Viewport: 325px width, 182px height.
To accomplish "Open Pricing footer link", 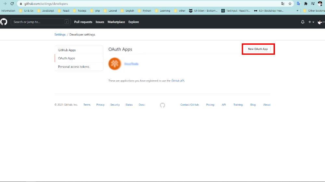I will [x=210, y=105].
